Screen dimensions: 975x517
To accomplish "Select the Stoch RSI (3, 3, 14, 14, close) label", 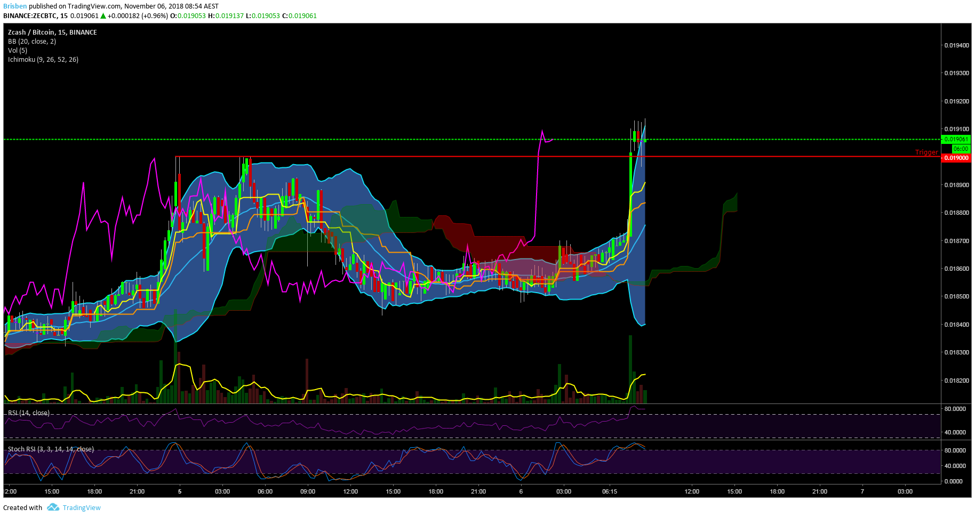I will coord(51,449).
